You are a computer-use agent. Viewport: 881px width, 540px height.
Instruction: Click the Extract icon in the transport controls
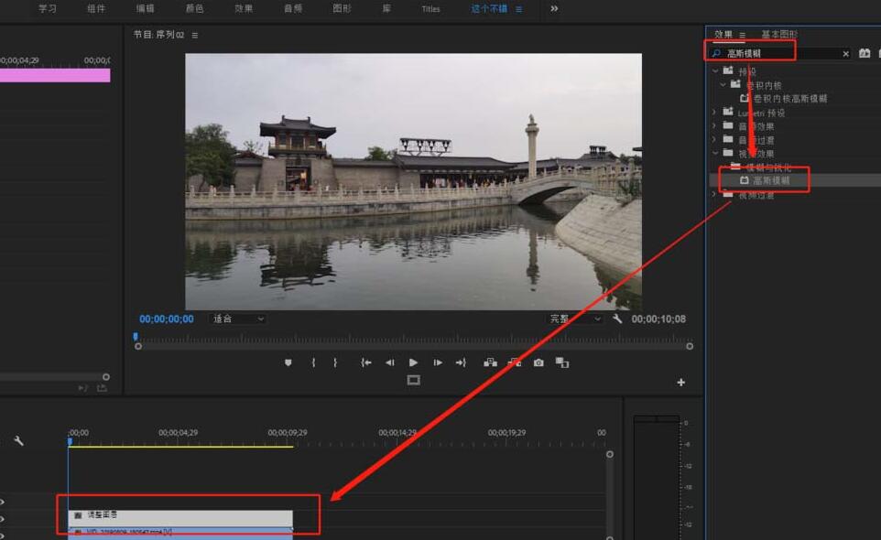pyautogui.click(x=515, y=362)
